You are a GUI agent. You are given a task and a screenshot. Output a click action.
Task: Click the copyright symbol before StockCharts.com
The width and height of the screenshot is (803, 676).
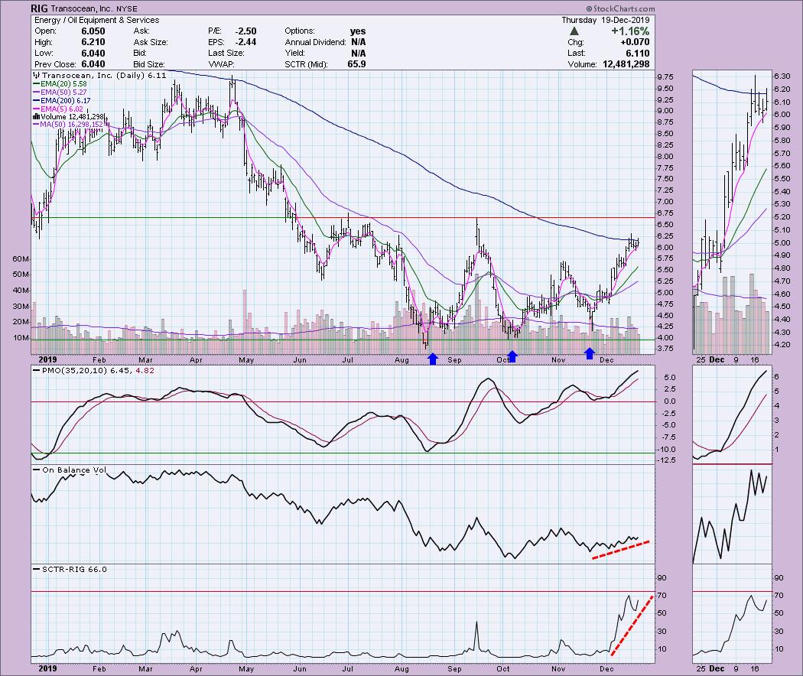(x=589, y=8)
